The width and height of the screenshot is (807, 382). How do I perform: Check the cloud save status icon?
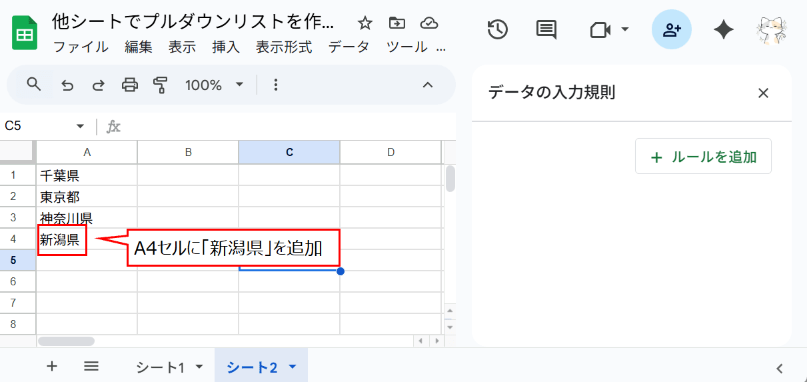(429, 23)
